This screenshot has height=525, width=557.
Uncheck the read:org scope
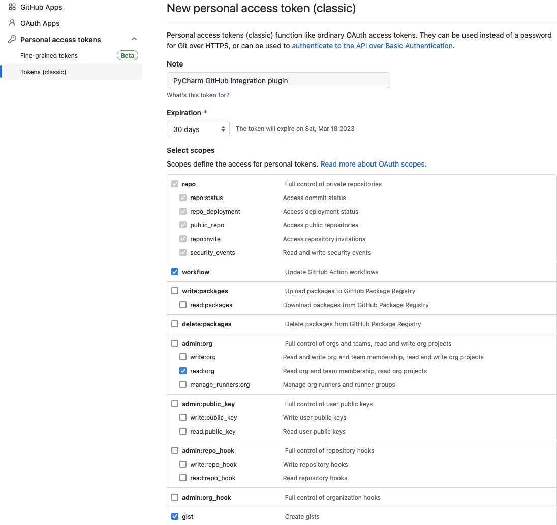[183, 371]
